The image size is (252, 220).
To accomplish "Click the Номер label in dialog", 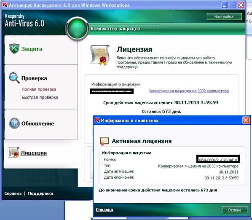I will pos(110,159).
